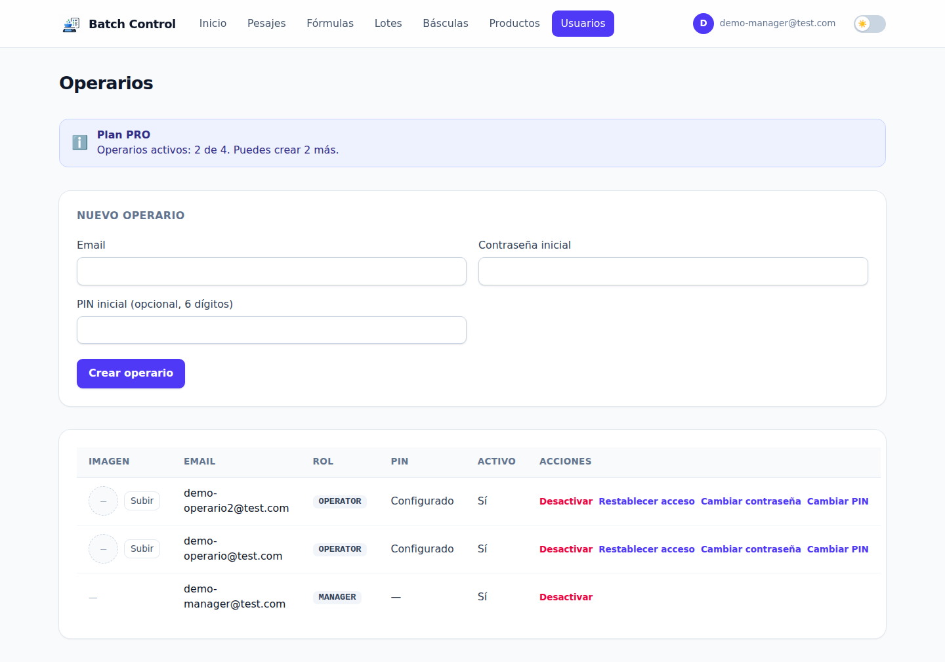Open the Inicio menu item

213,24
